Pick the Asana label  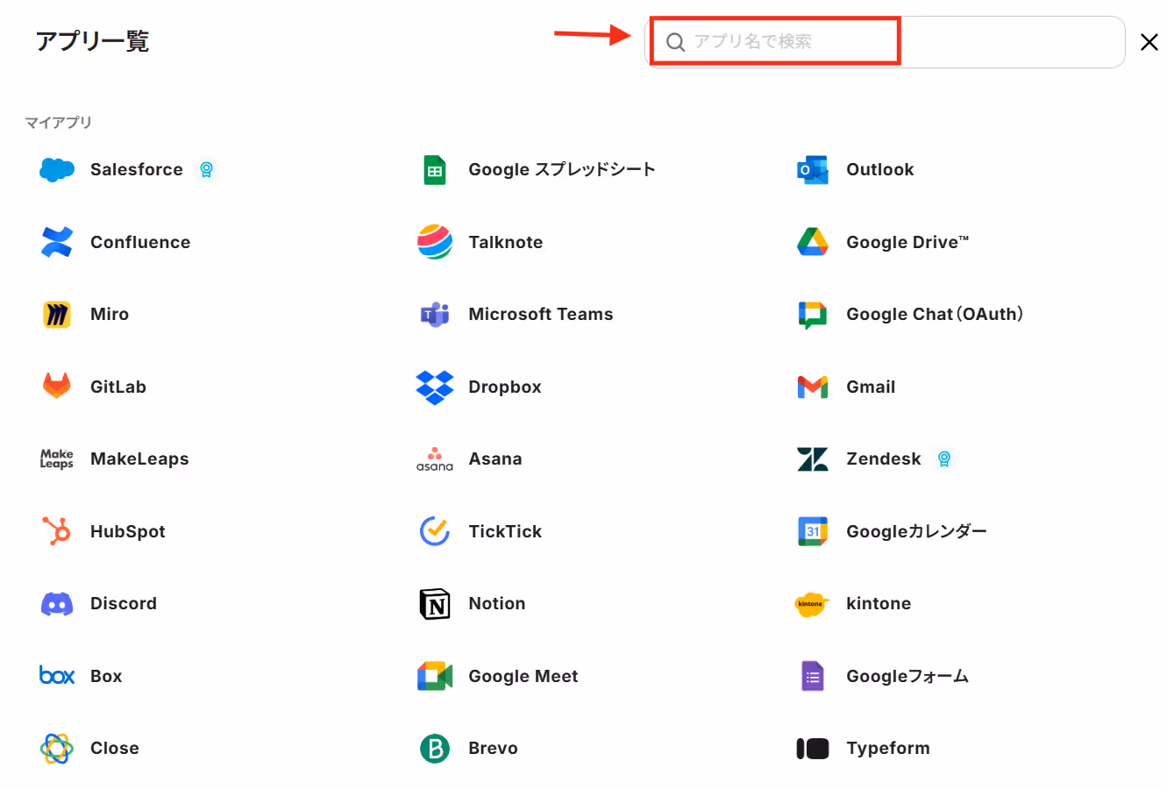coord(495,458)
